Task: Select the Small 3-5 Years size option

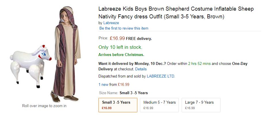Action: 118,105
